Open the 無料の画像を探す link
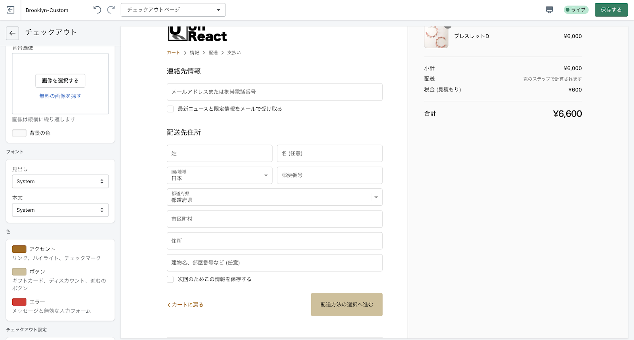Screen dimensions: 634x340 (x=60, y=96)
